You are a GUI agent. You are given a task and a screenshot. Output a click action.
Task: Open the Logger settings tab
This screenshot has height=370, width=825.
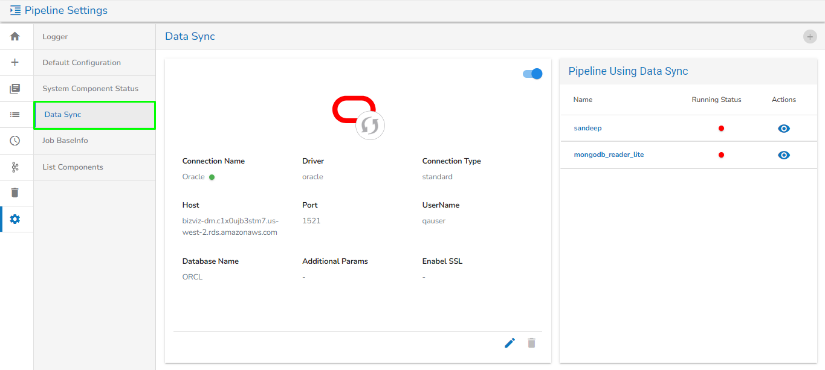[x=55, y=37]
